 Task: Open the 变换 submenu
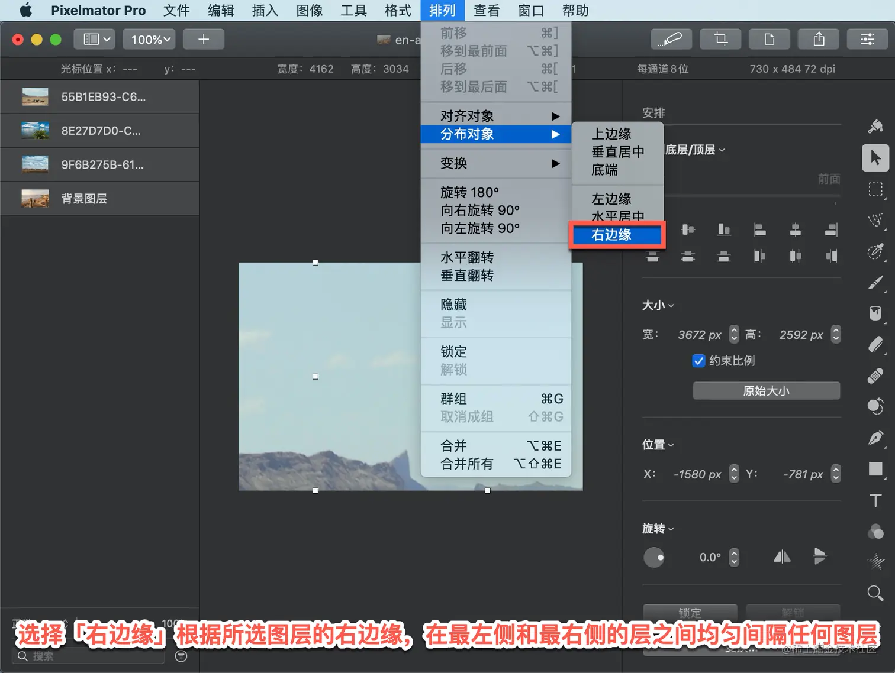point(496,163)
